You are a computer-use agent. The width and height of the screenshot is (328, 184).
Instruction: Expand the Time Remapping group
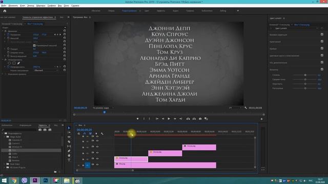(x=3, y=74)
